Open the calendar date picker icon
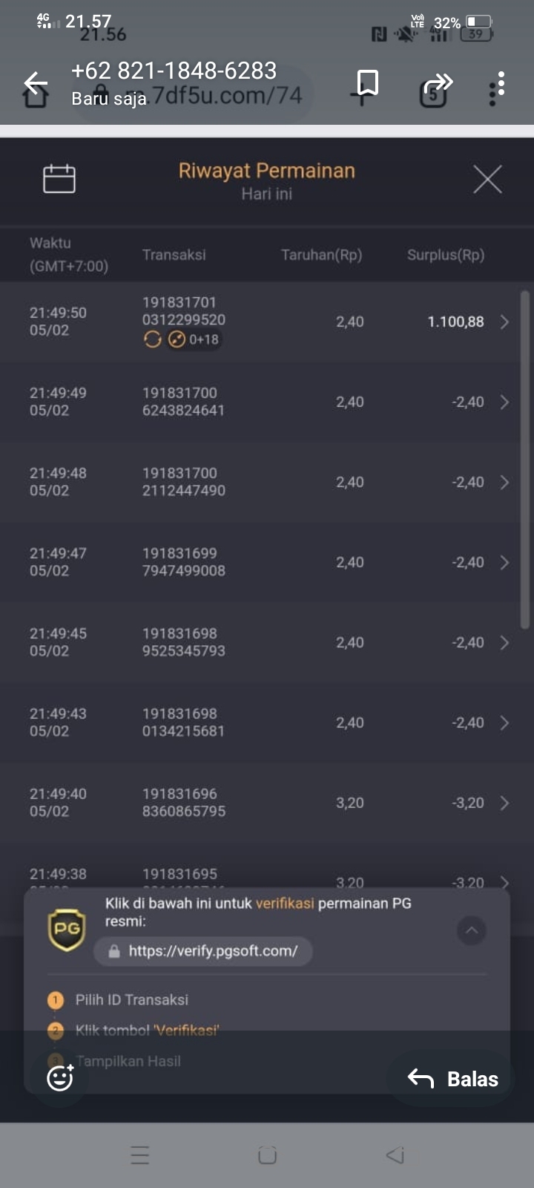 (59, 179)
